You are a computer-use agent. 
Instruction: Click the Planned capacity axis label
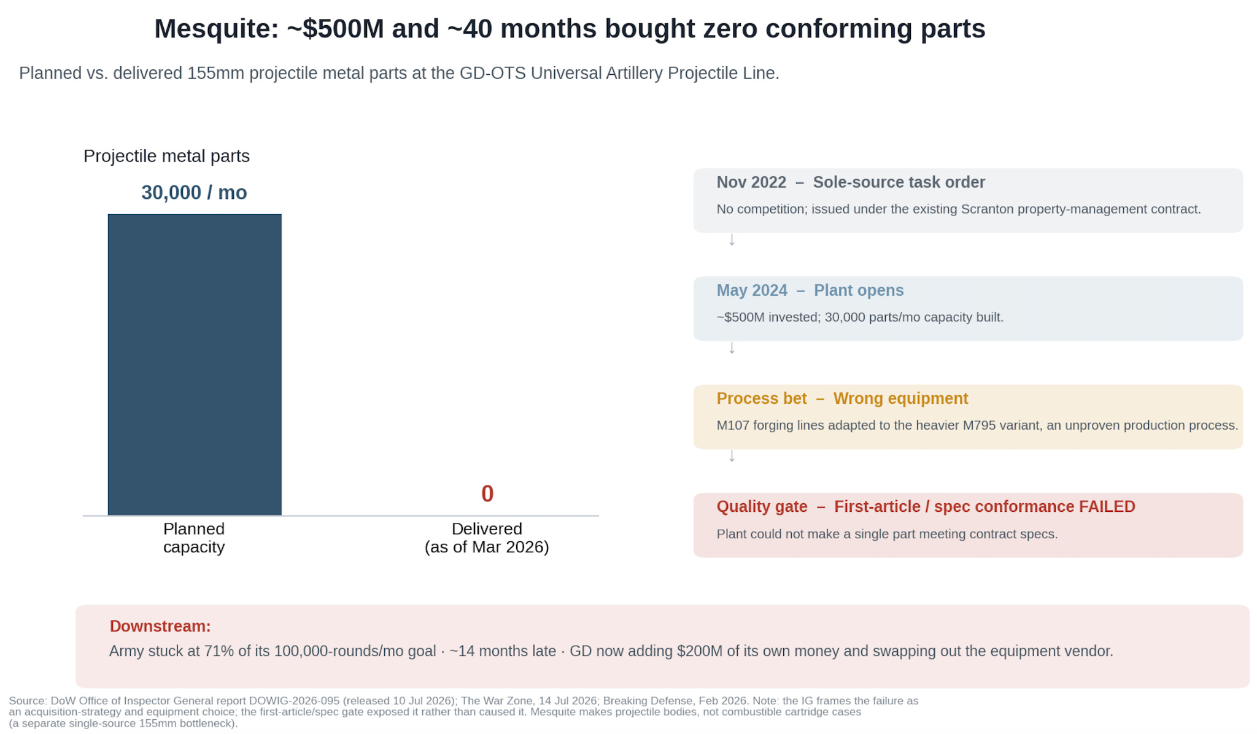point(194,538)
